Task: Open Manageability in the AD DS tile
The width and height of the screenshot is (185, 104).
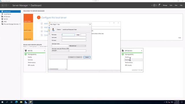Action: (32, 54)
